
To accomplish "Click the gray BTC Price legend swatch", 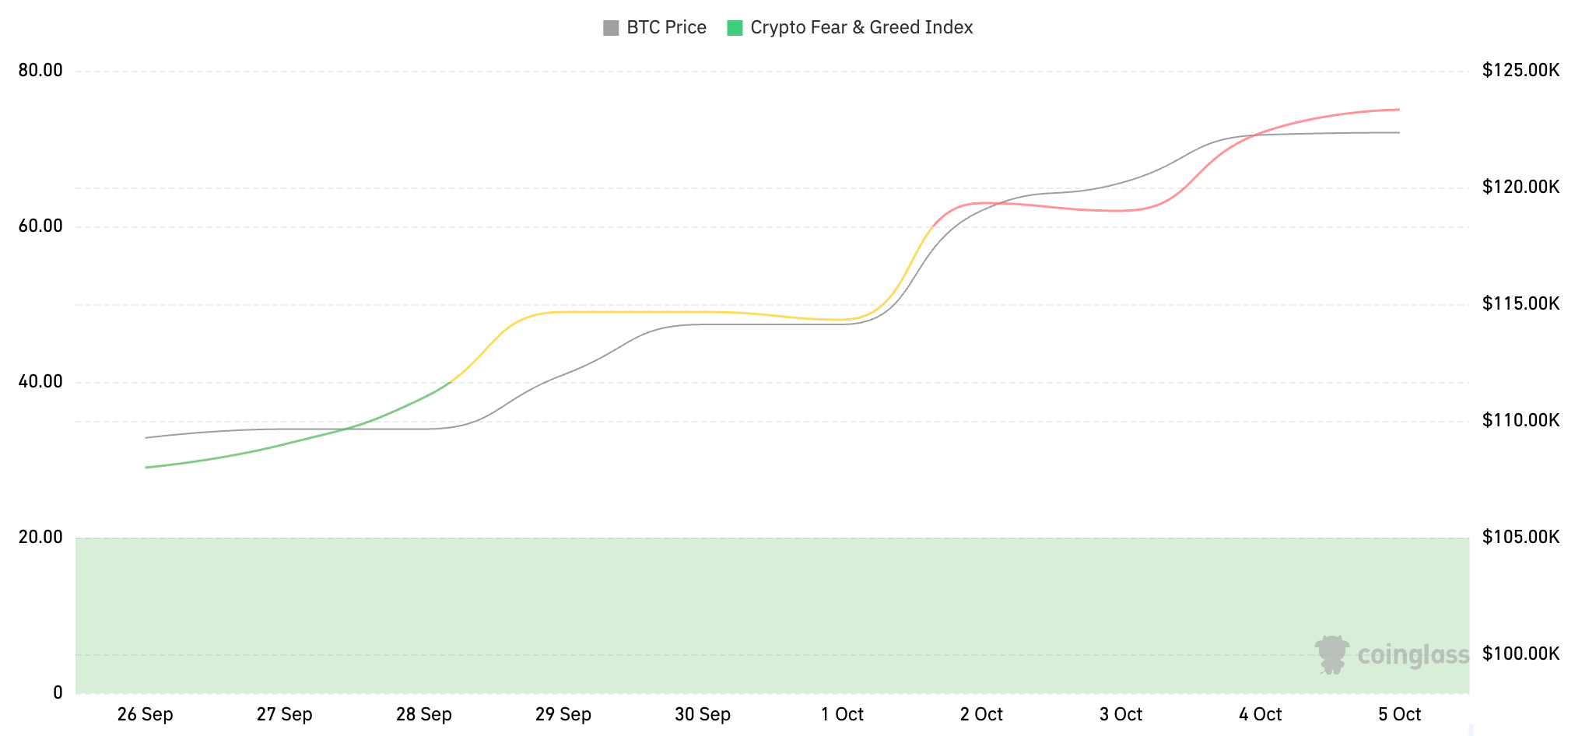I will [611, 28].
